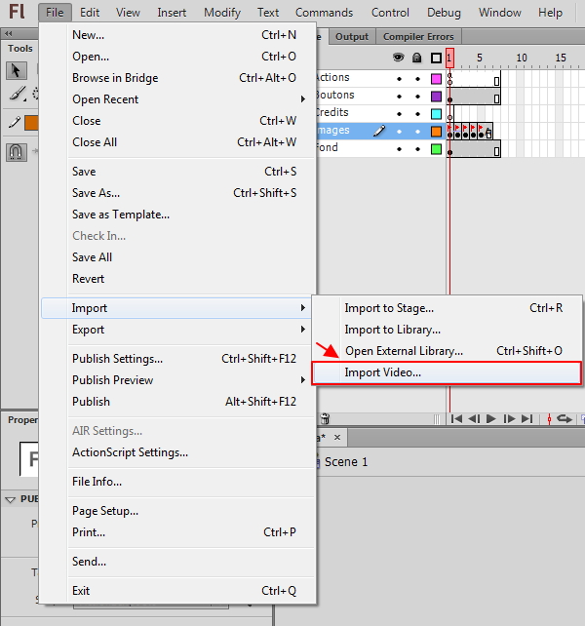Choose Open External Library

[x=446, y=351]
